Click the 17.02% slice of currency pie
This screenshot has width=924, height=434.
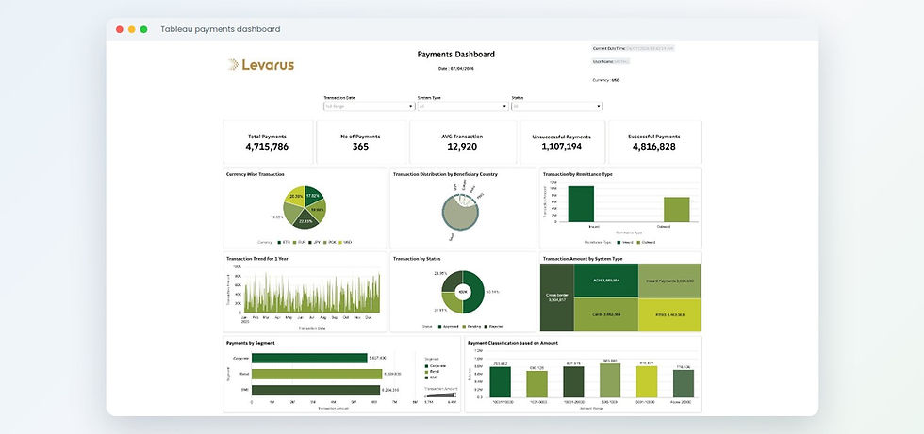point(312,197)
